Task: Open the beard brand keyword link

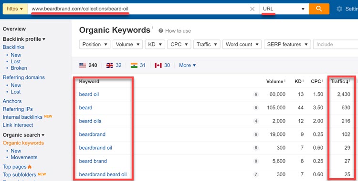Action: pos(93,161)
